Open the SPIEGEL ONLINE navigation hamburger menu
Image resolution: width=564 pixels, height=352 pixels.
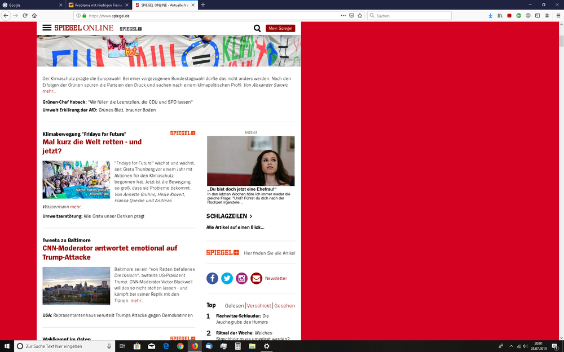(47, 28)
